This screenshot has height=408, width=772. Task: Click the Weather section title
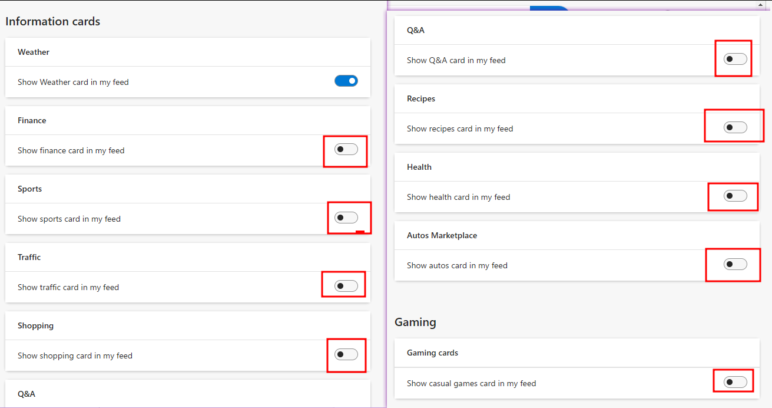tap(34, 52)
